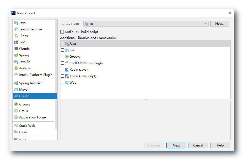243x160 pixels.
Task: Select the Spring Initializr icon
Action: pyautogui.click(x=16, y=83)
